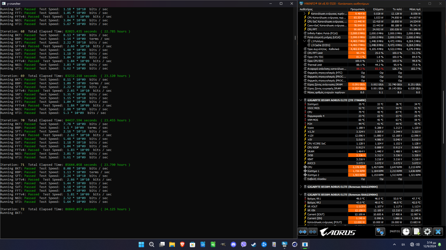The image size is (446, 250).
Task: Click the shrink-layout inward arrows button in HWiNFO
Action: pyautogui.click(x=313, y=232)
